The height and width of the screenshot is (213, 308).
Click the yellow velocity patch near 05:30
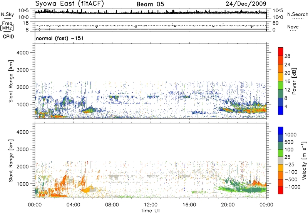point(87,190)
